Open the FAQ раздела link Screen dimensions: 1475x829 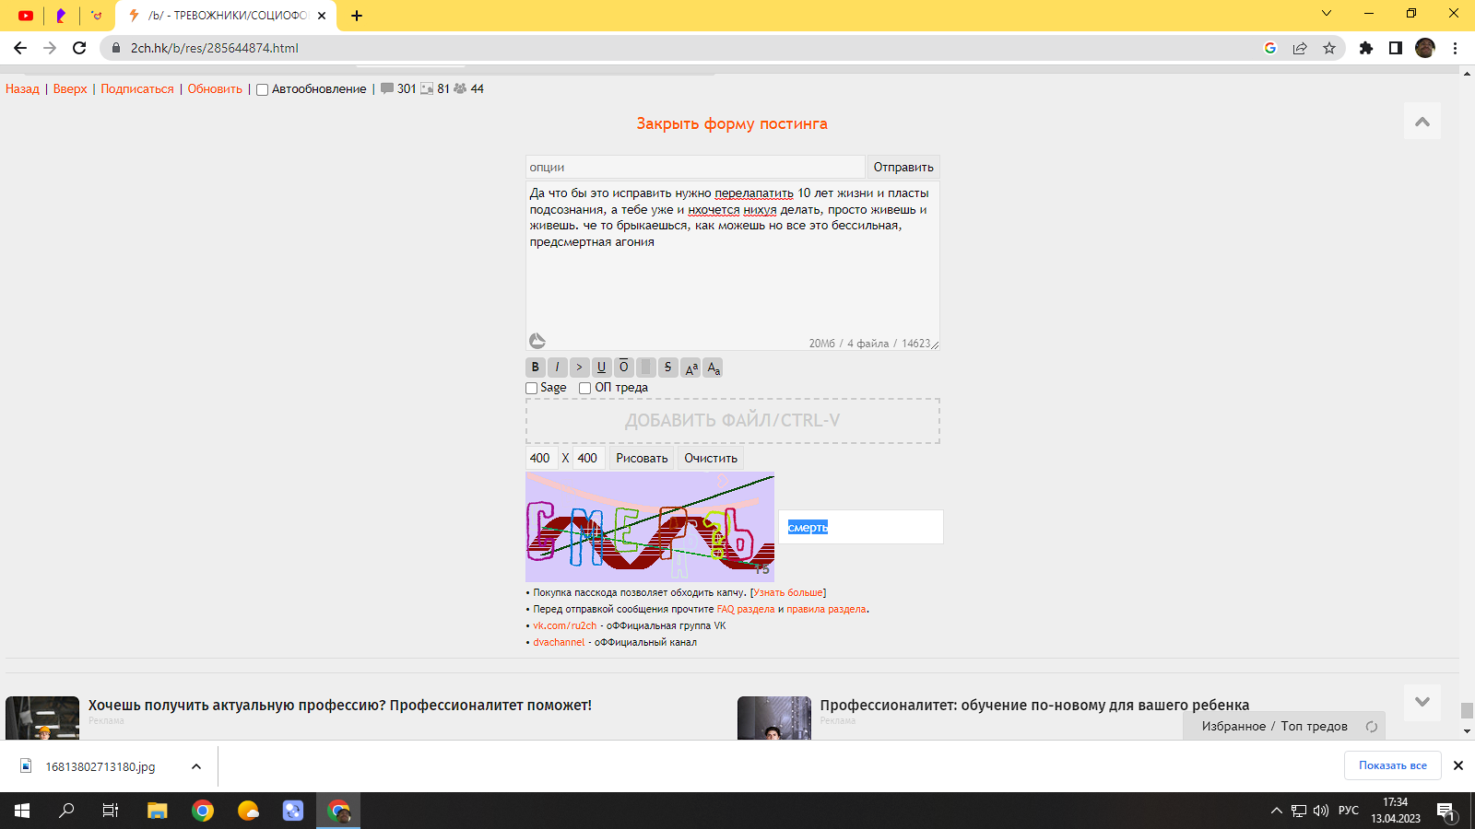click(x=746, y=610)
